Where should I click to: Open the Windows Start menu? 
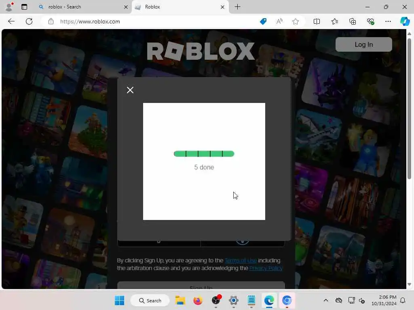[x=119, y=300]
